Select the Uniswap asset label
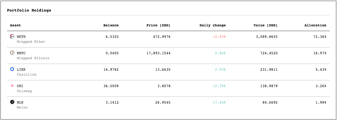This screenshot has width=337, height=120. 24,91
